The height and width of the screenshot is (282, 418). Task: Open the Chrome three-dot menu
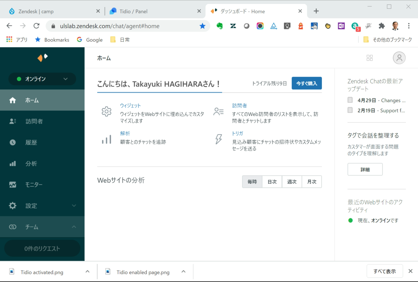(x=409, y=26)
